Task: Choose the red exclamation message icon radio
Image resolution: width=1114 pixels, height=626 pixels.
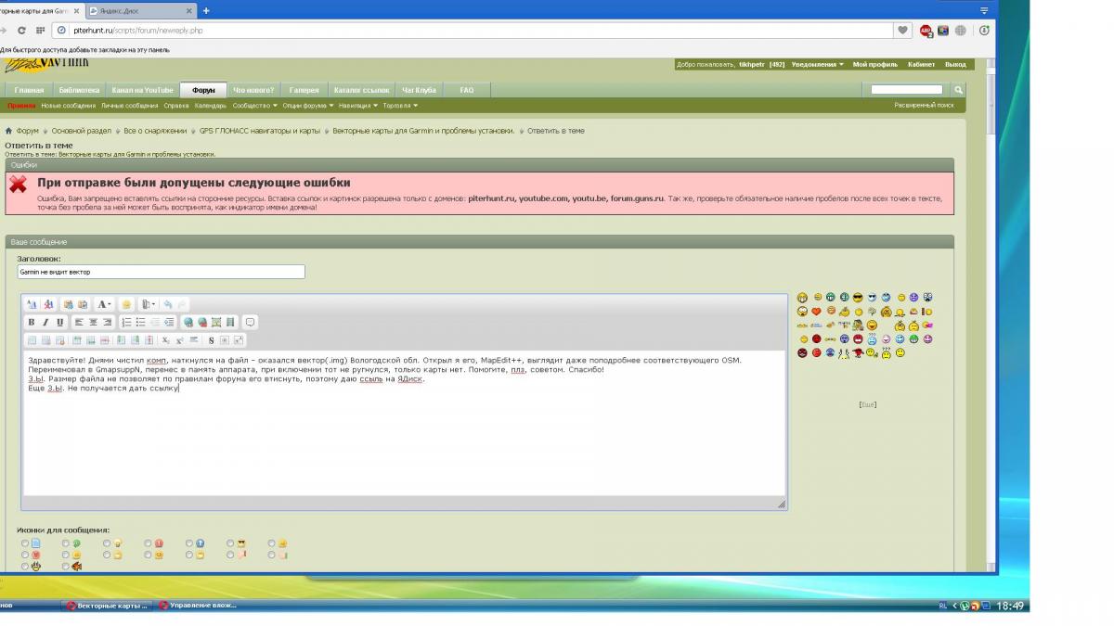Action: (x=149, y=543)
